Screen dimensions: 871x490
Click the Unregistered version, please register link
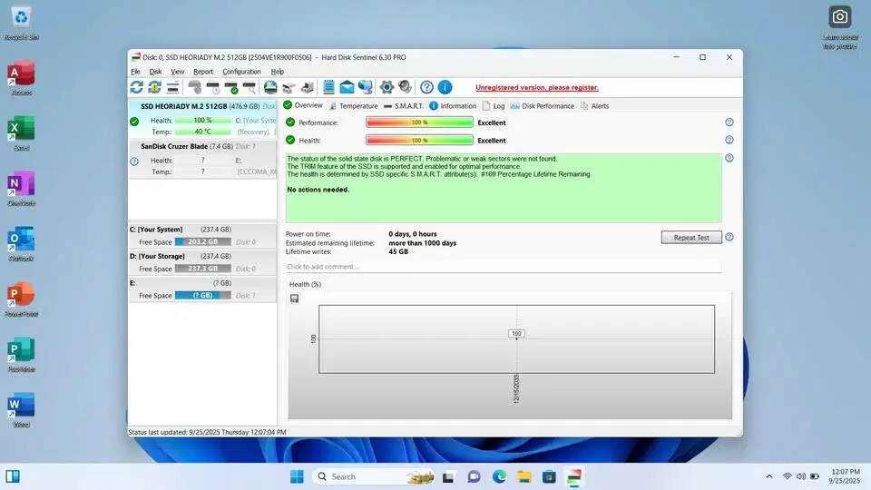(x=537, y=88)
